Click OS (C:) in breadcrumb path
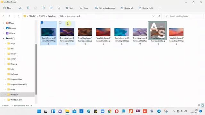 point(42,16)
